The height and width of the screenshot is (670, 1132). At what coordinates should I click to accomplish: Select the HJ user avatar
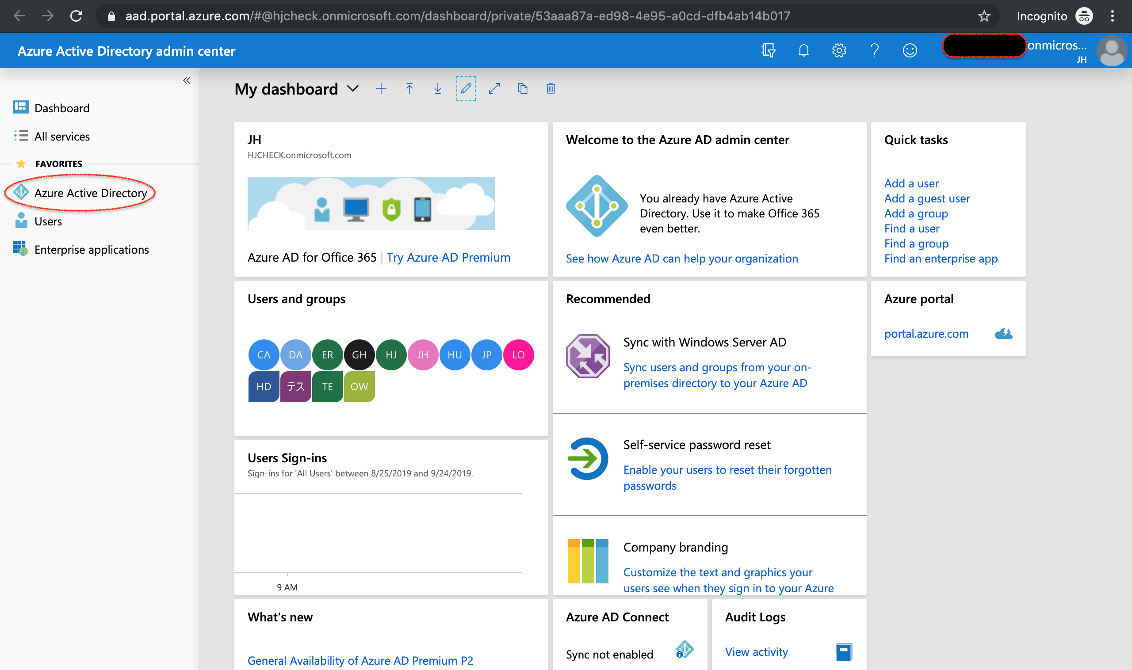[391, 355]
